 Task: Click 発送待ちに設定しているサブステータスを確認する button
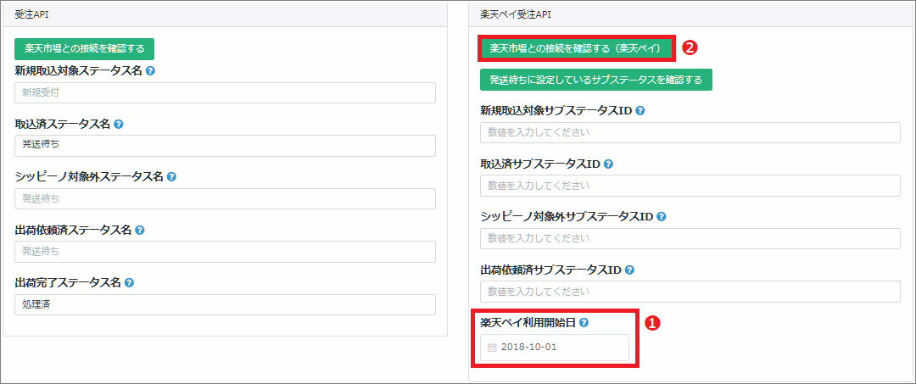point(596,80)
